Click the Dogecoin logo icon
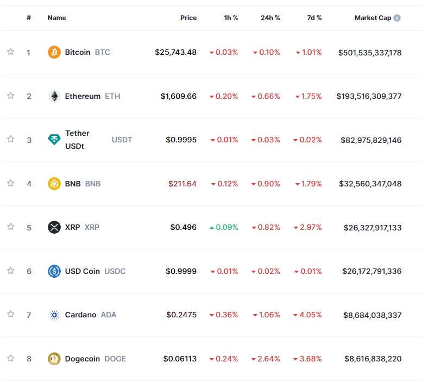422x381 pixels. [54, 358]
